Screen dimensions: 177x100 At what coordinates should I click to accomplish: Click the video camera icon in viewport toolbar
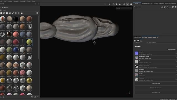(120, 4)
